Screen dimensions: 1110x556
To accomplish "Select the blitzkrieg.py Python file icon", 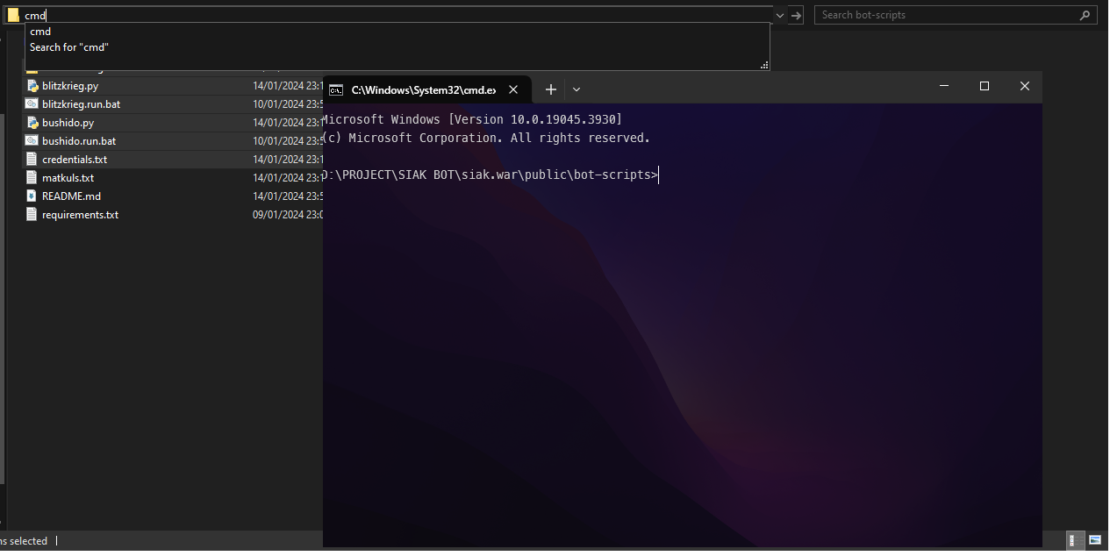I will click(x=32, y=86).
